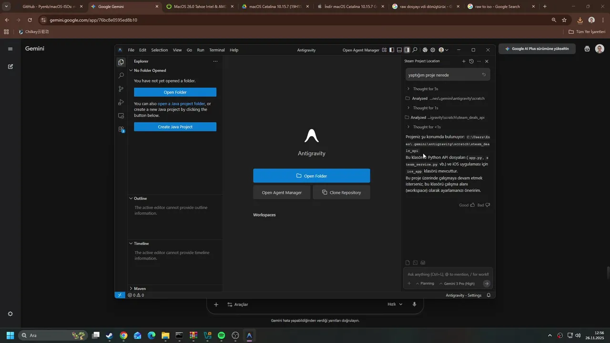Viewport: 610px width, 343px height.
Task: Open the Remote Explorer activity bar icon
Action: coord(121,116)
